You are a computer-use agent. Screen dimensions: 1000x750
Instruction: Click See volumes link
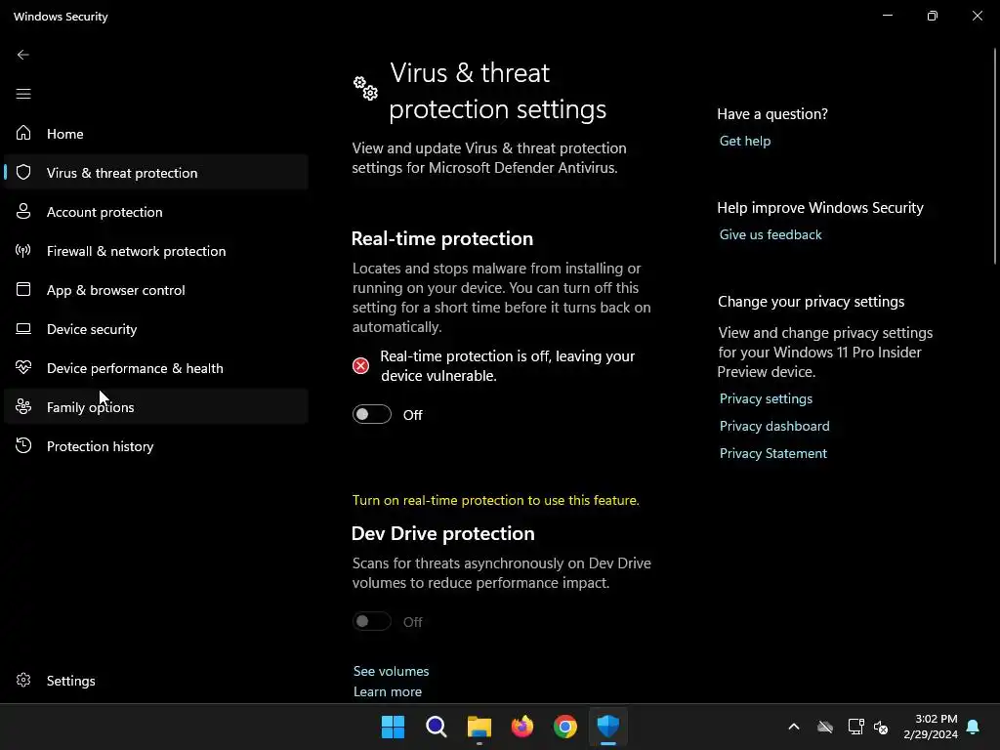point(391,671)
